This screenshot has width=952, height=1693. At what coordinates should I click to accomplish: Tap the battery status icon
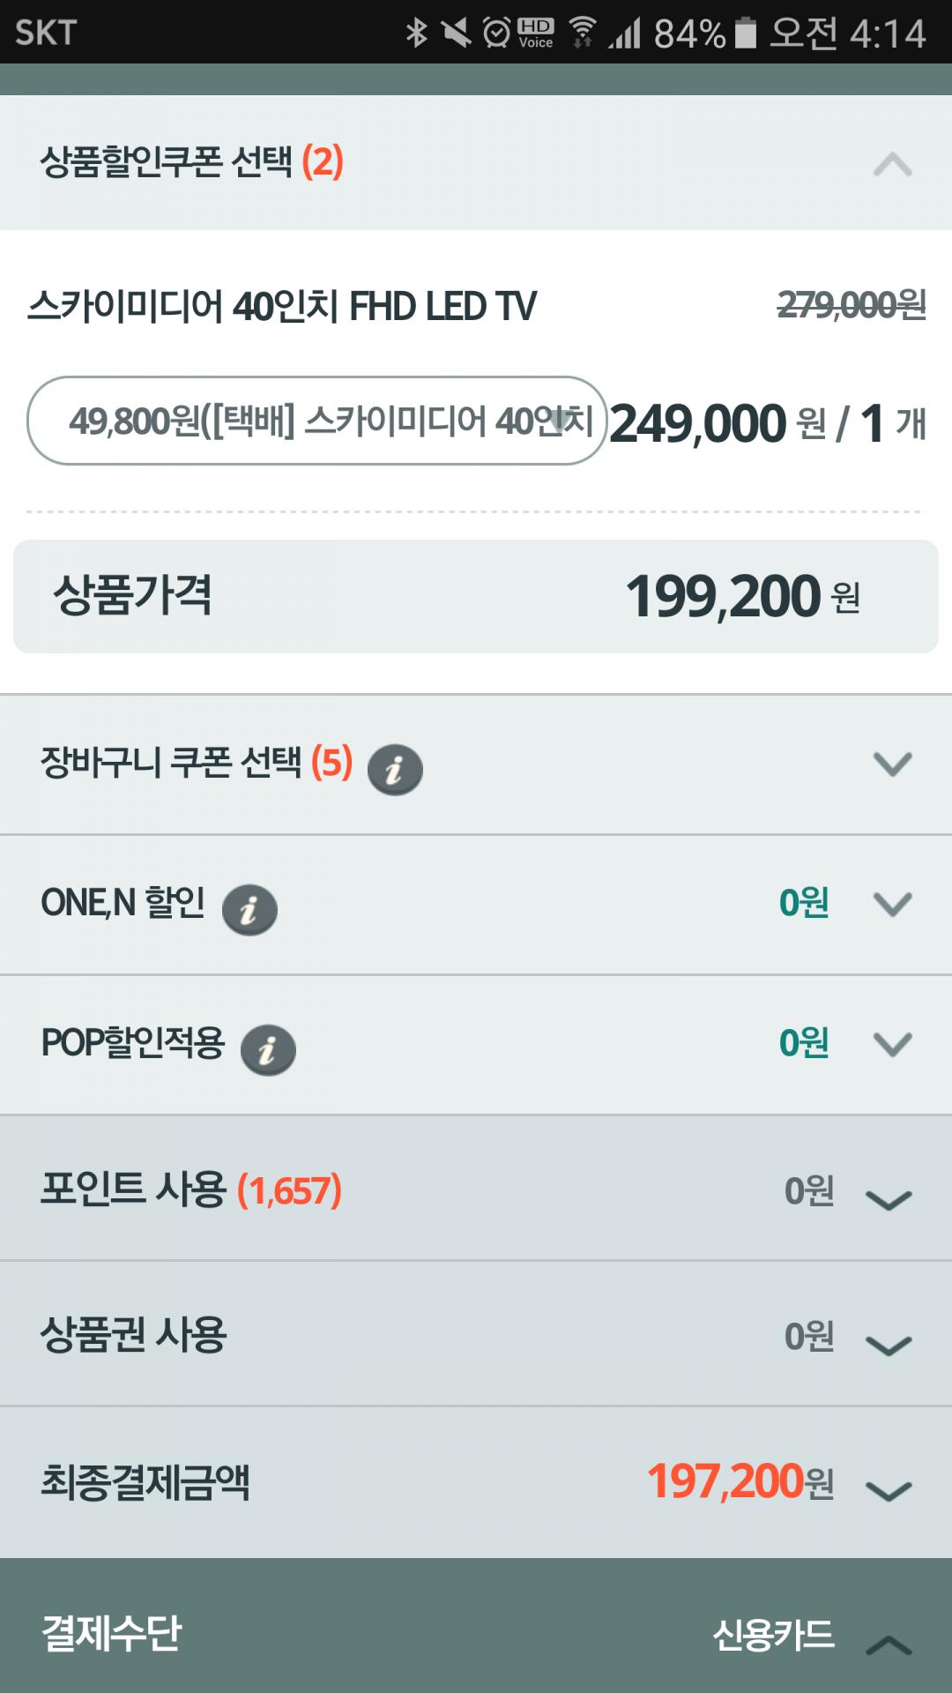tap(746, 33)
